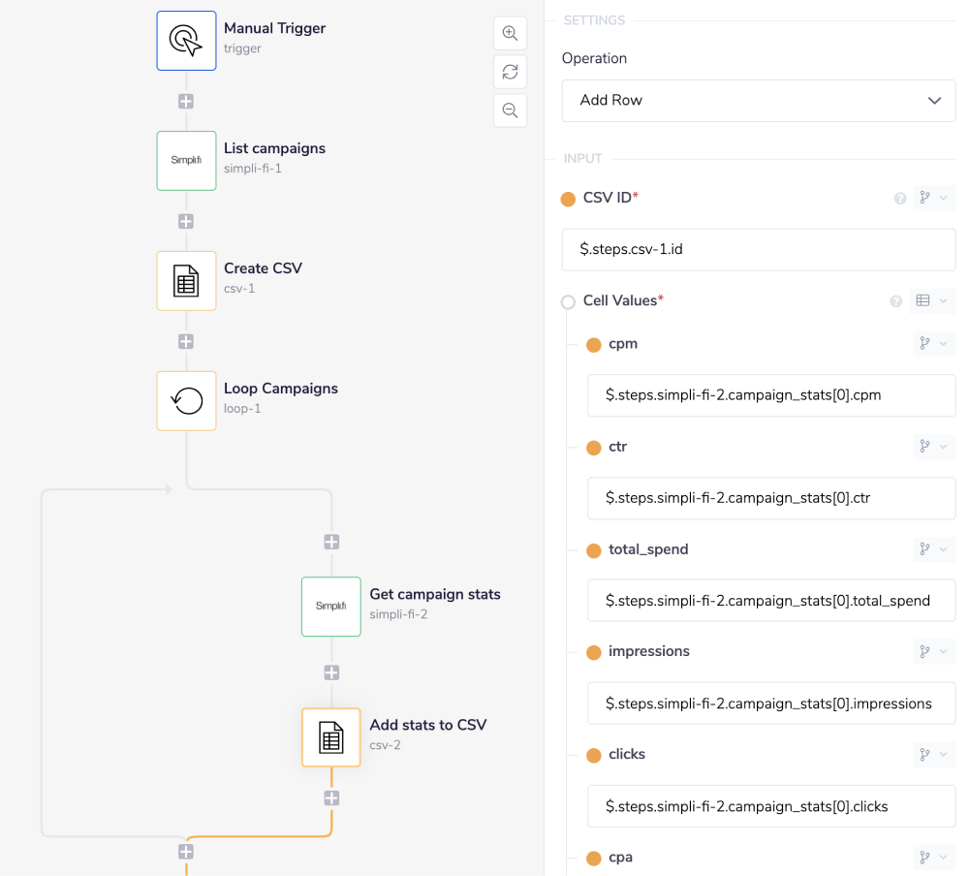
Task: Select the List campaigns Simpli.fi node
Action: 186,161
